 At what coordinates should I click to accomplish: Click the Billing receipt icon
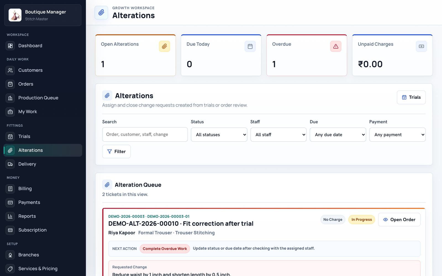coord(10,189)
